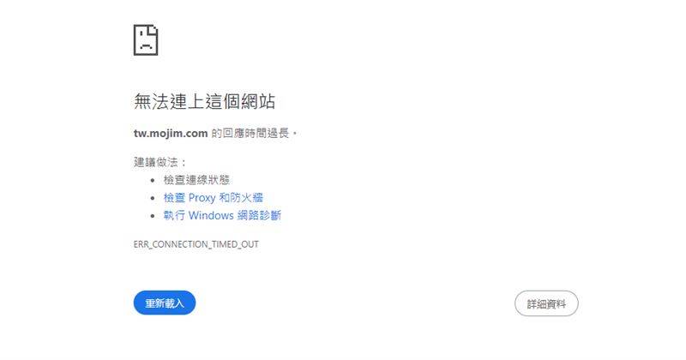Select the tw.mojim.com domain text
The width and height of the screenshot is (686, 360).
pos(171,134)
